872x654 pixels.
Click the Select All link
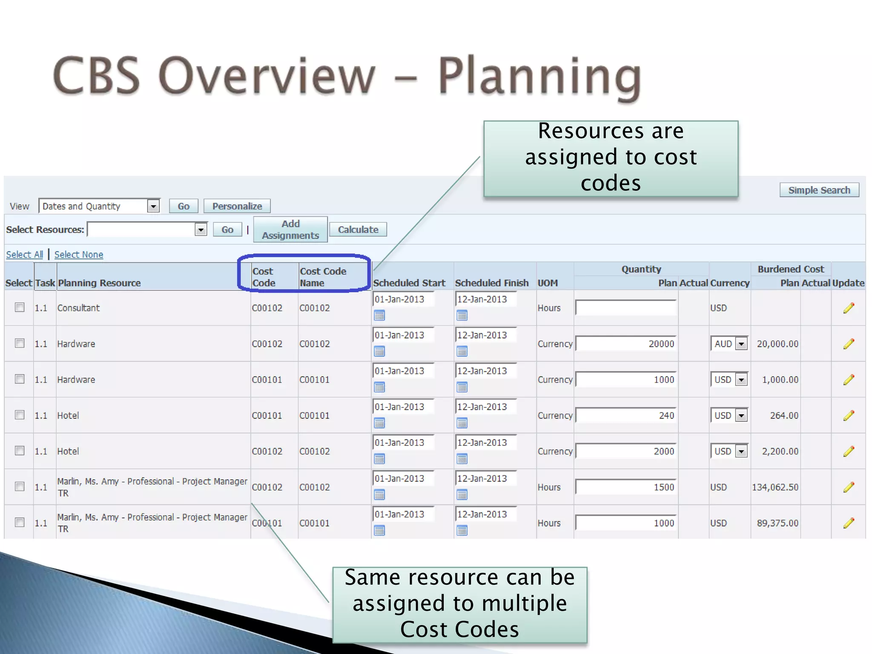pyautogui.click(x=25, y=255)
